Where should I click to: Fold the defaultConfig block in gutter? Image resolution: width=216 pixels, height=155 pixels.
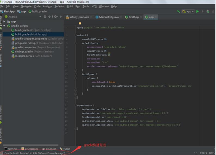(76, 43)
